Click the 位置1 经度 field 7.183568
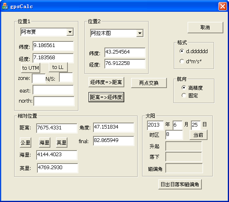This screenshot has width=229, height=202. (x=53, y=58)
